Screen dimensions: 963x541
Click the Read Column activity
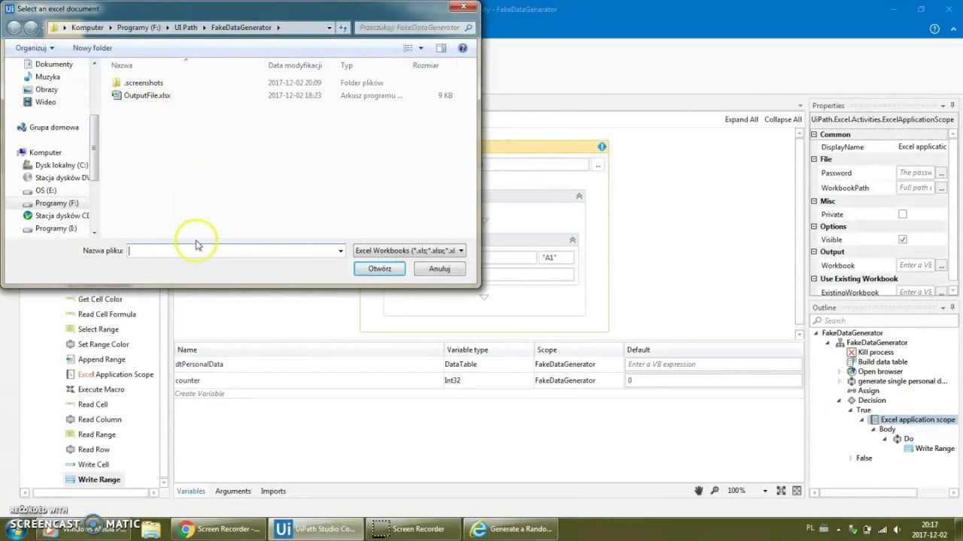99,419
